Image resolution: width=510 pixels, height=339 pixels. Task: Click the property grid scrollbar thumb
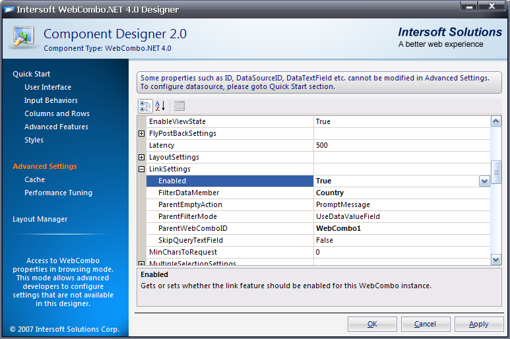pyautogui.click(x=496, y=172)
